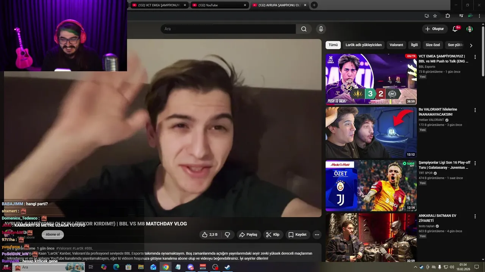Dislike the video with the thumbs-down icon
This screenshot has width=485, height=272.
tap(227, 235)
